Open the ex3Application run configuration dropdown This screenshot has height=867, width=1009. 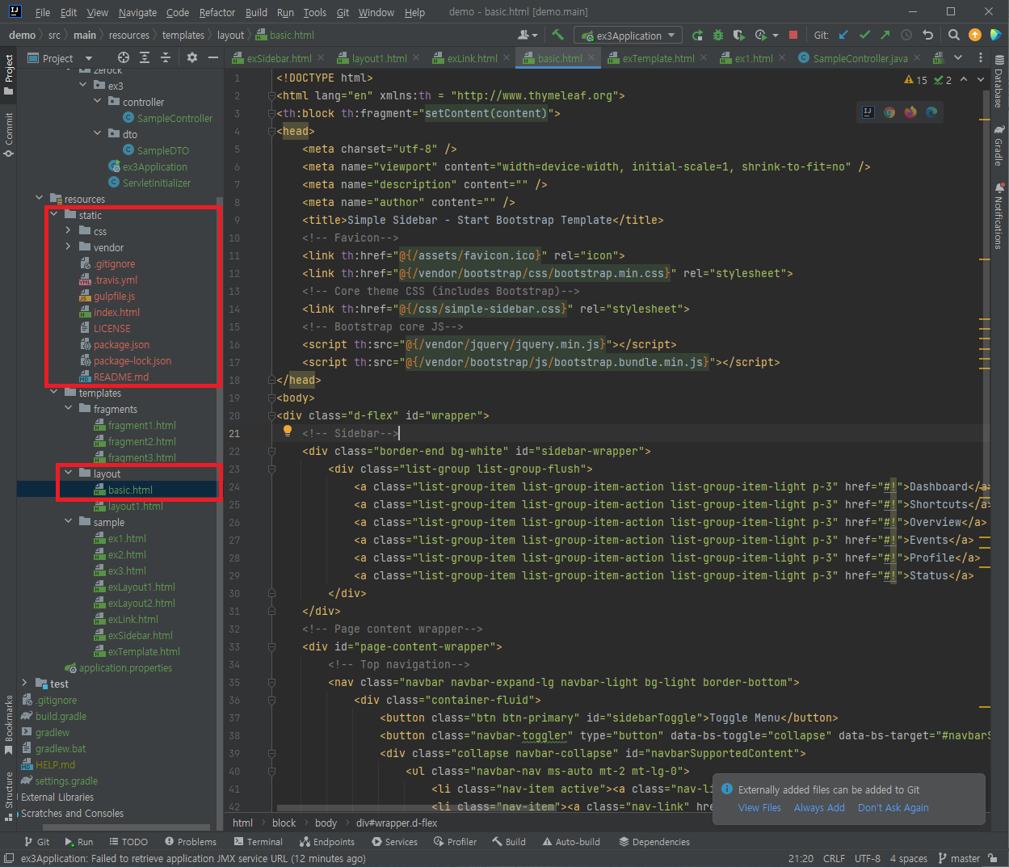629,36
